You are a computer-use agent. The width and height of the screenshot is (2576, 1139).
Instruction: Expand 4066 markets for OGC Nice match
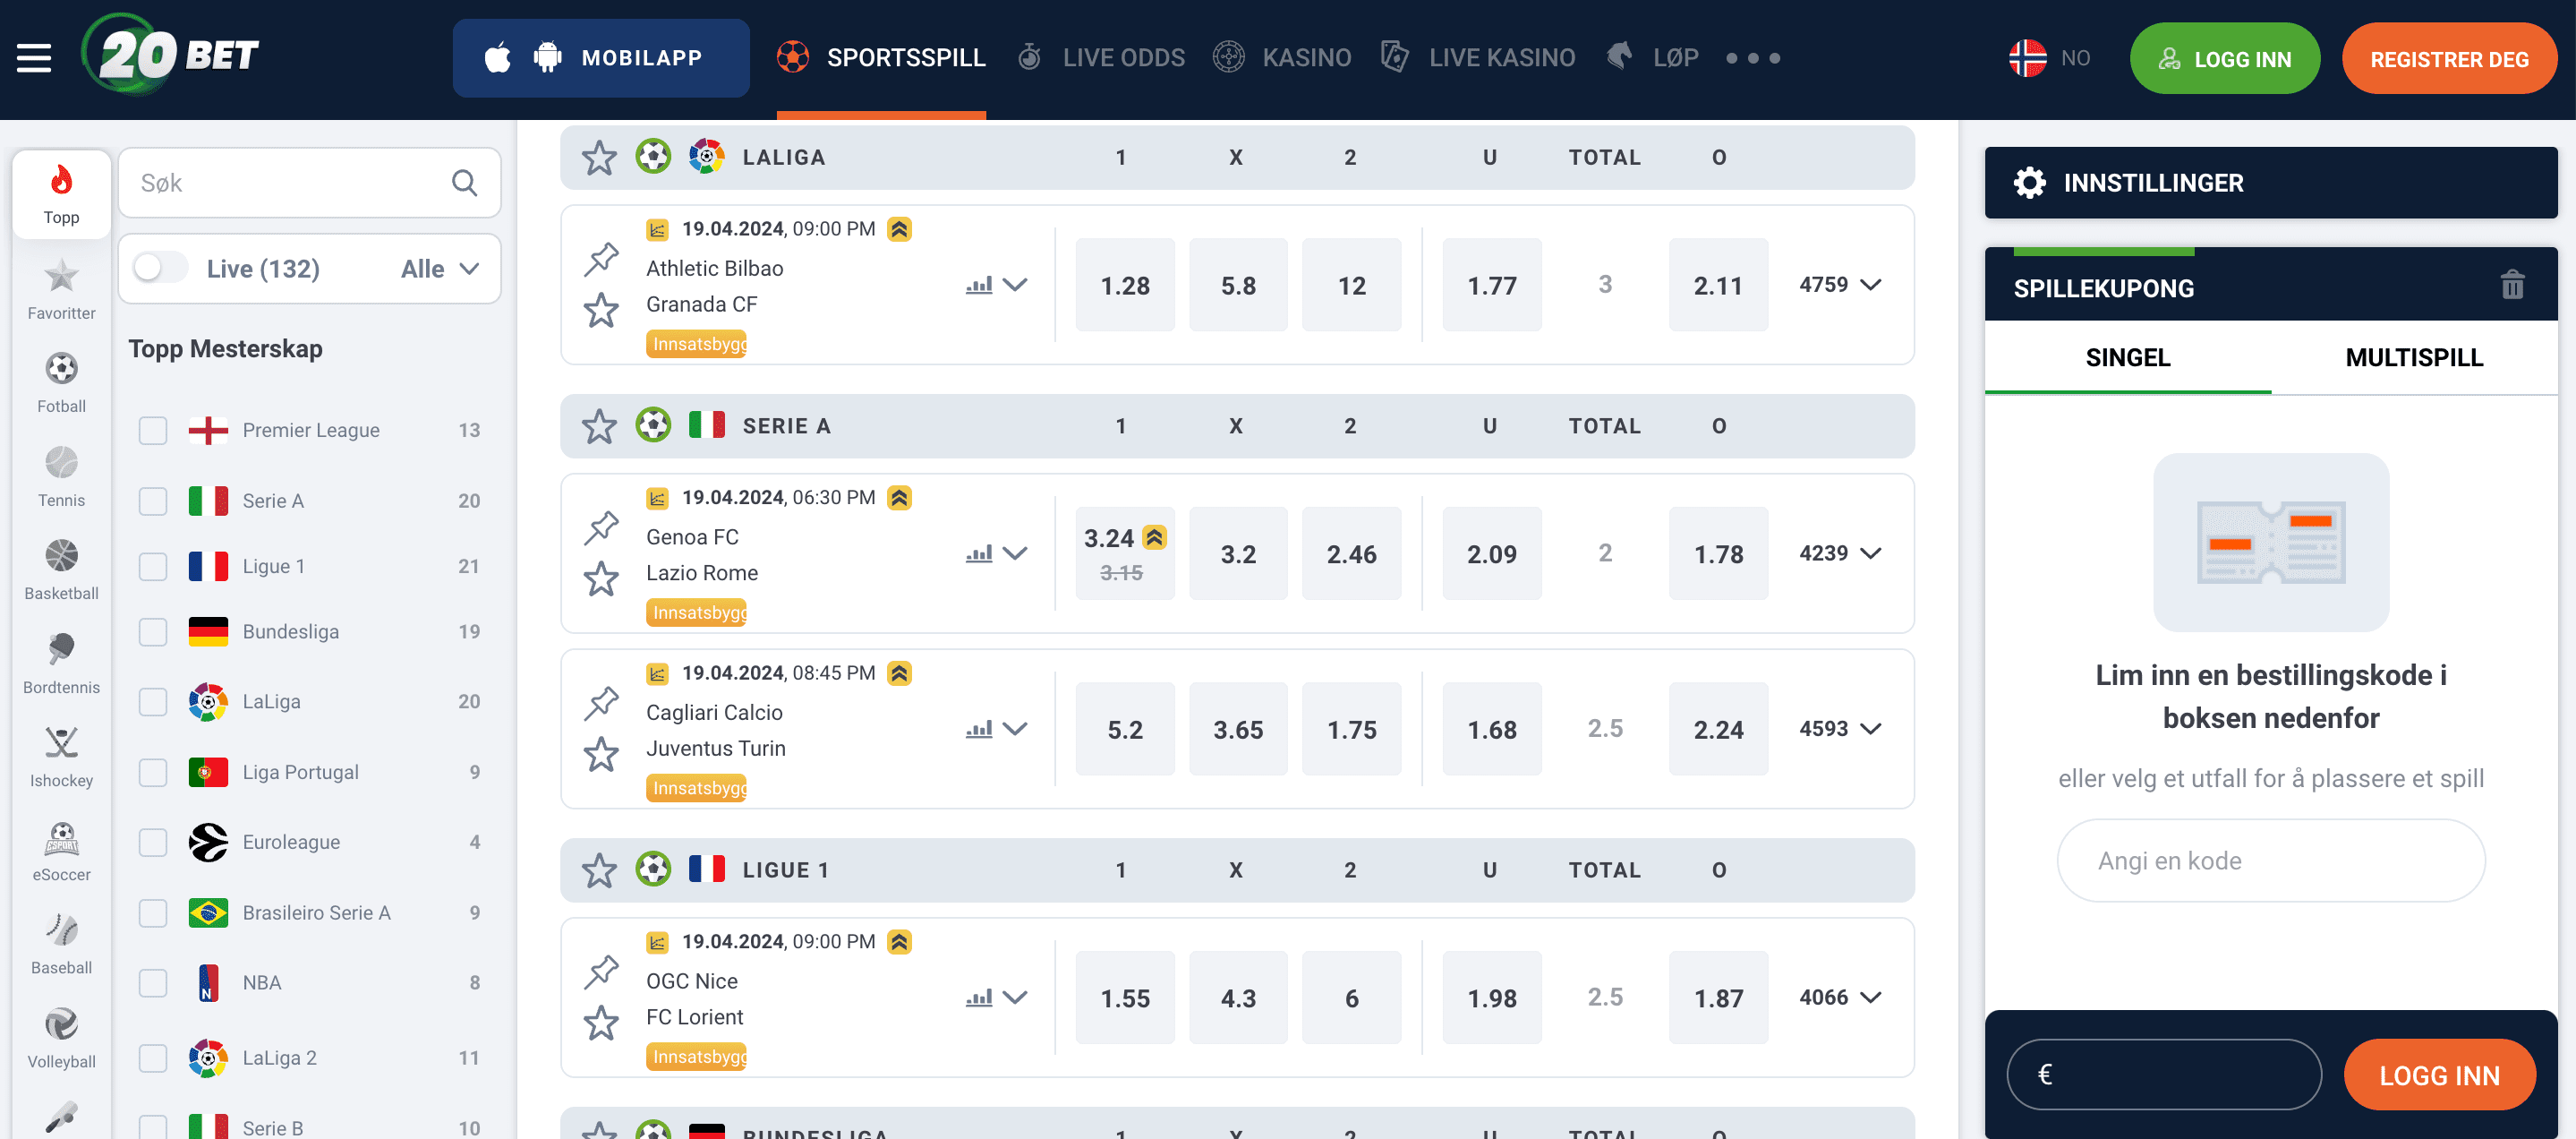coord(1840,997)
